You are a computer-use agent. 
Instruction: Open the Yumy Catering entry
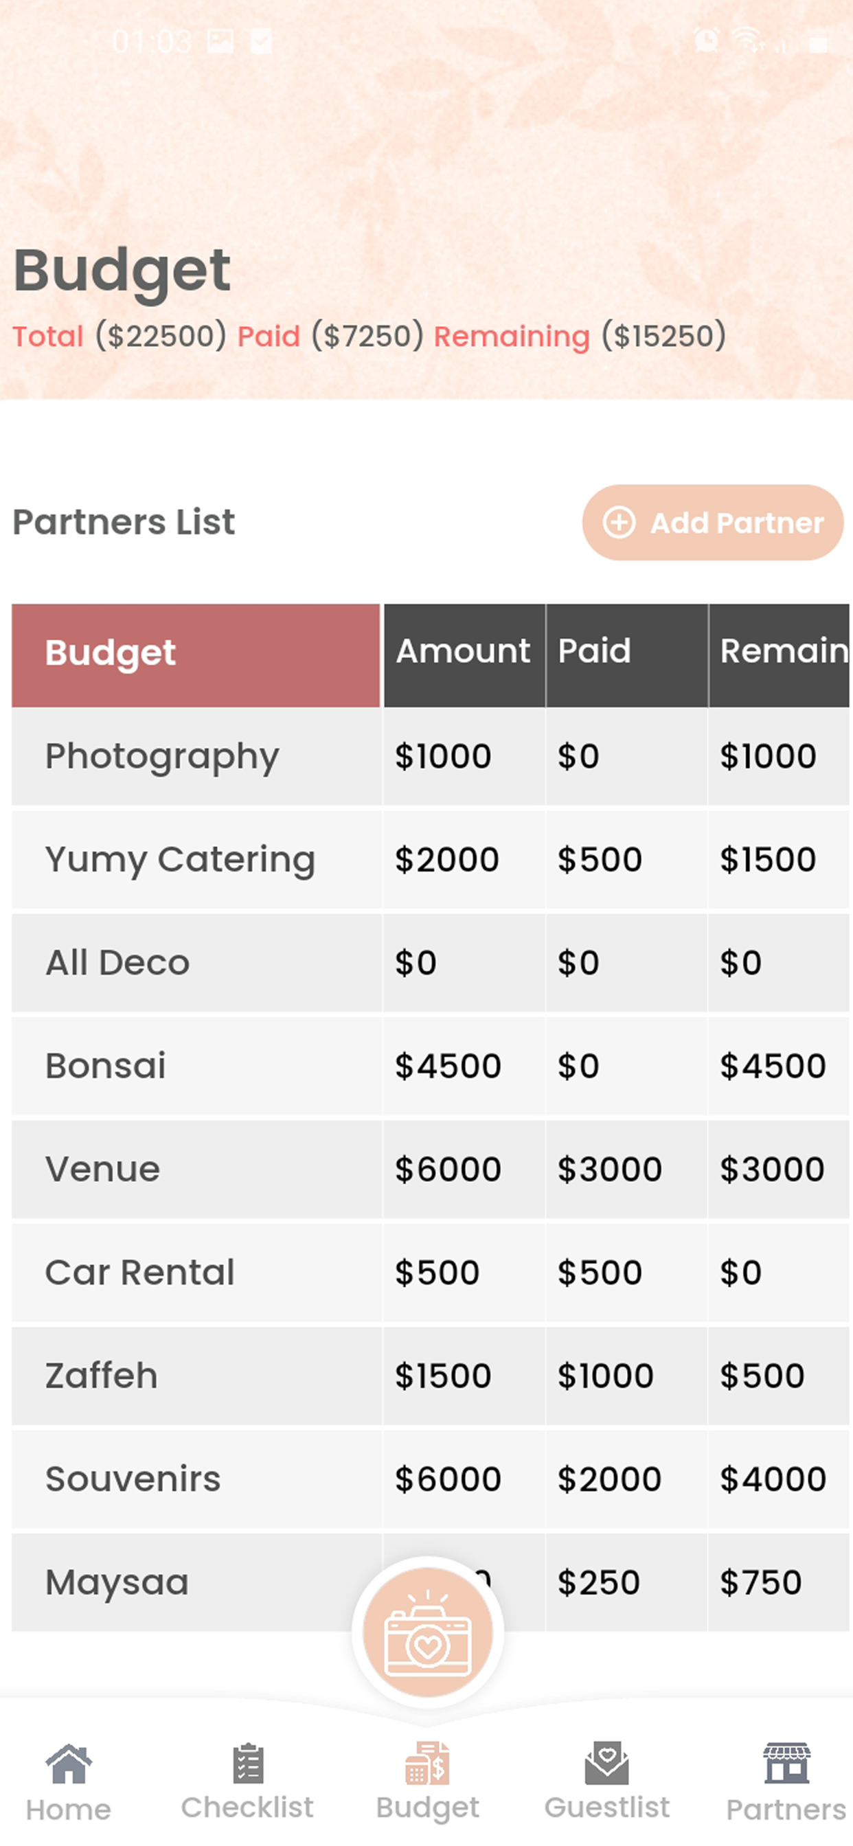click(430, 859)
